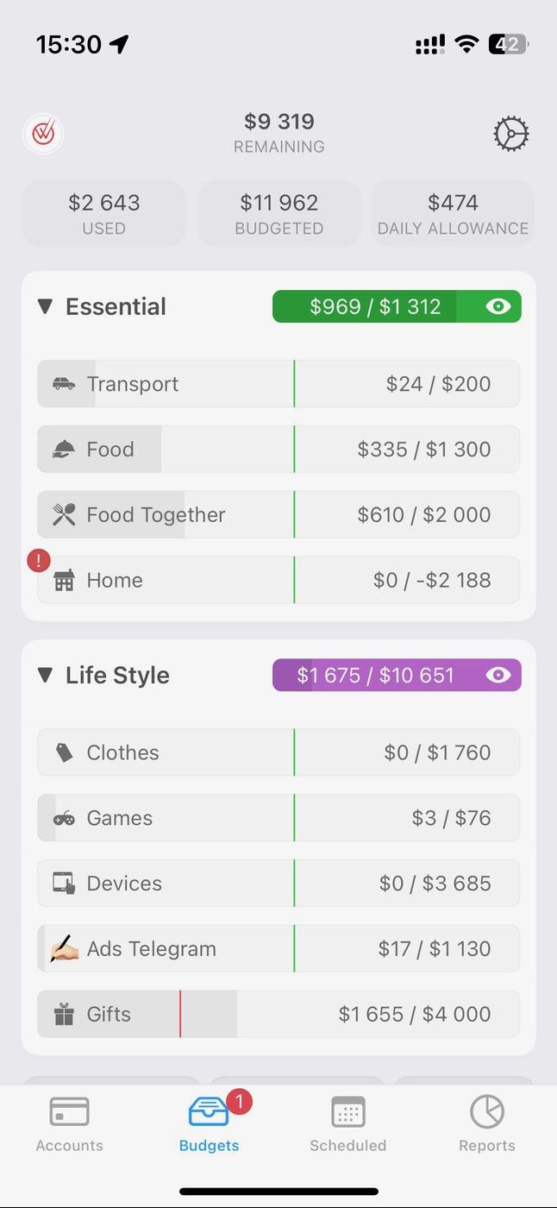The width and height of the screenshot is (557, 1208).
Task: Toggle Essential group eye visibility
Action: point(498,306)
